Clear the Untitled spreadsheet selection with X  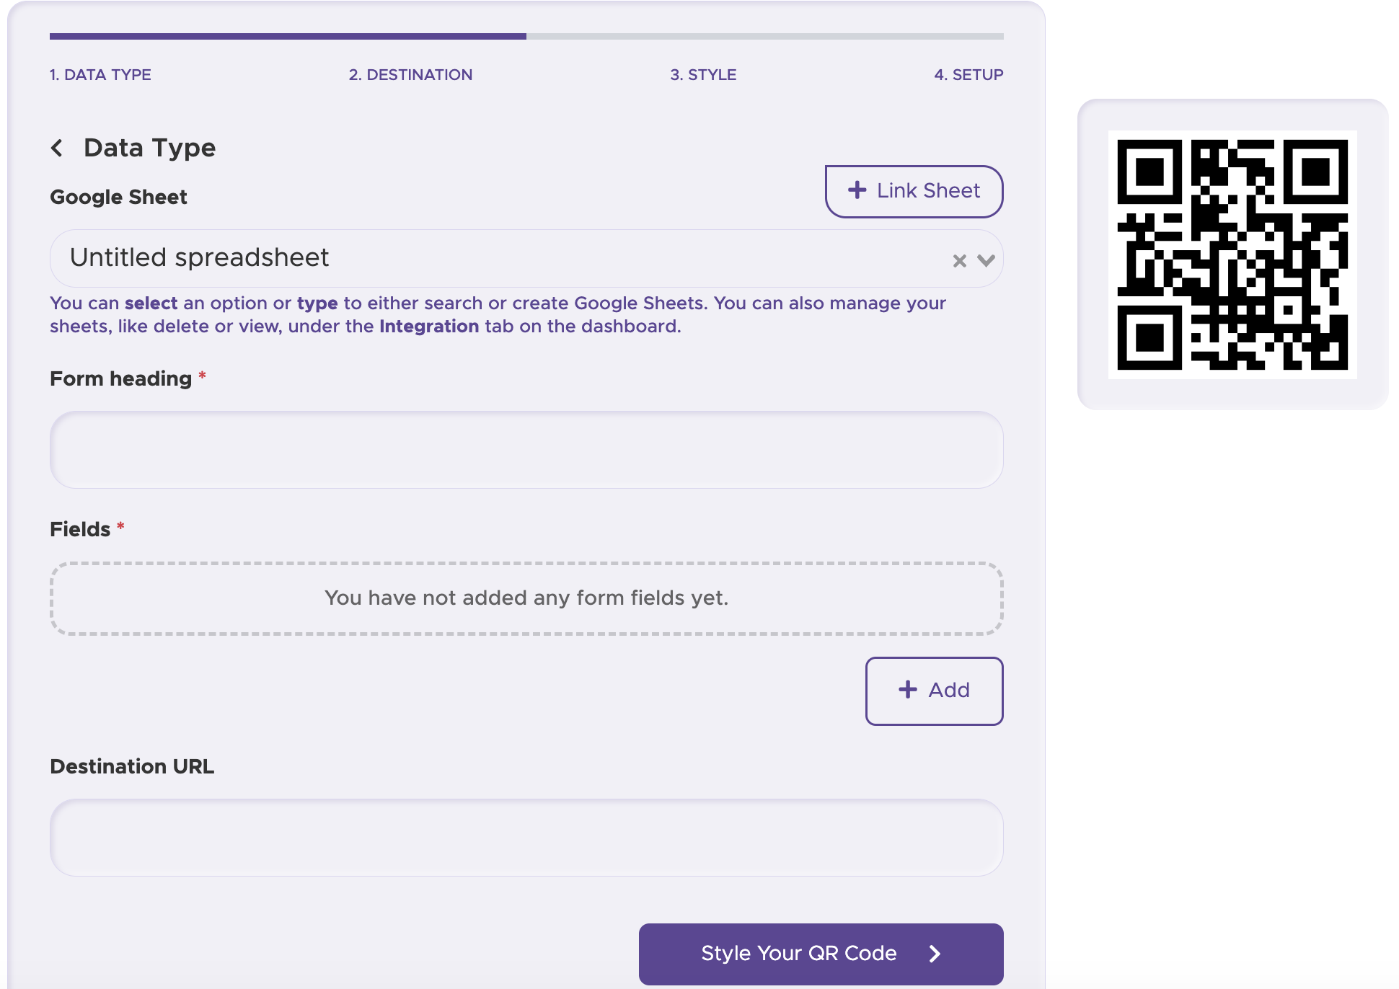point(959,261)
